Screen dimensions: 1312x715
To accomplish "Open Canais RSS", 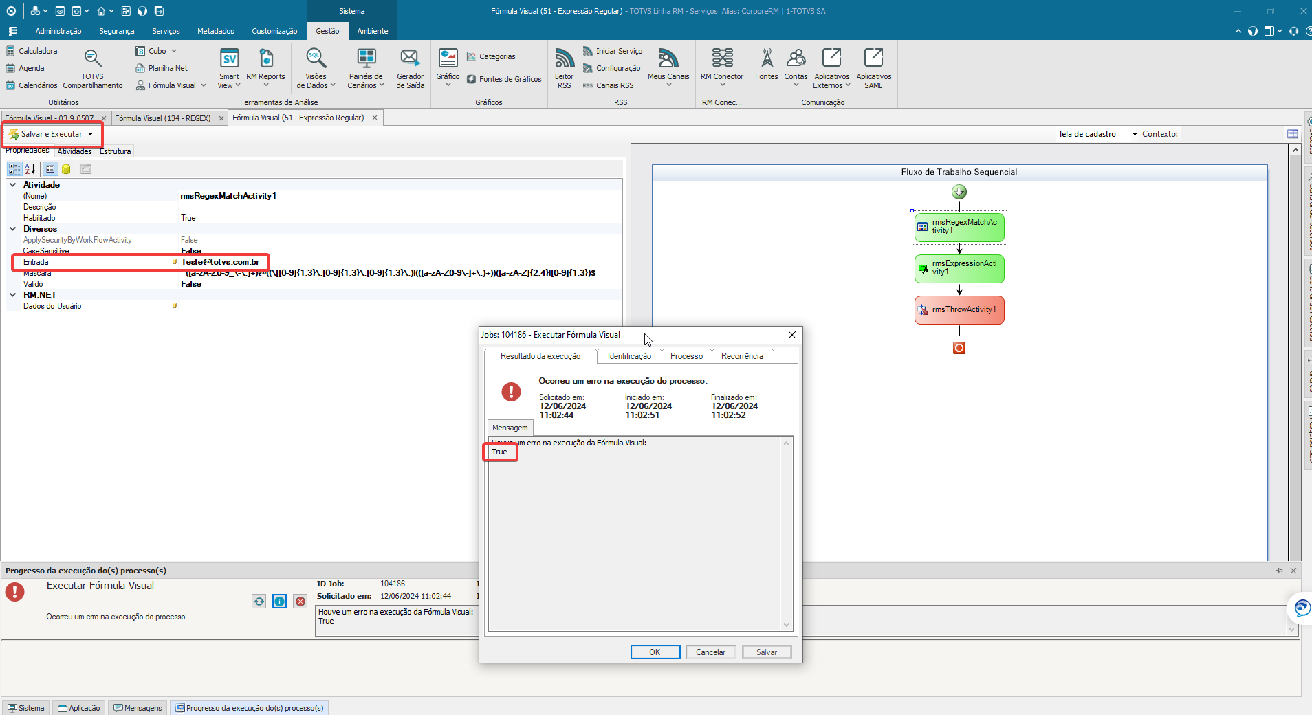I will coord(608,85).
